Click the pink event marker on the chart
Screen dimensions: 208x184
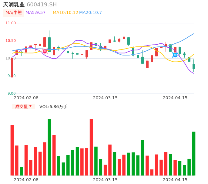coord(45,51)
